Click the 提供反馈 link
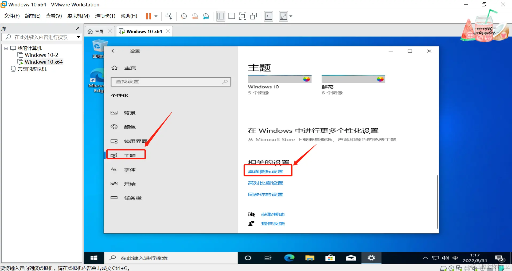 273,224
